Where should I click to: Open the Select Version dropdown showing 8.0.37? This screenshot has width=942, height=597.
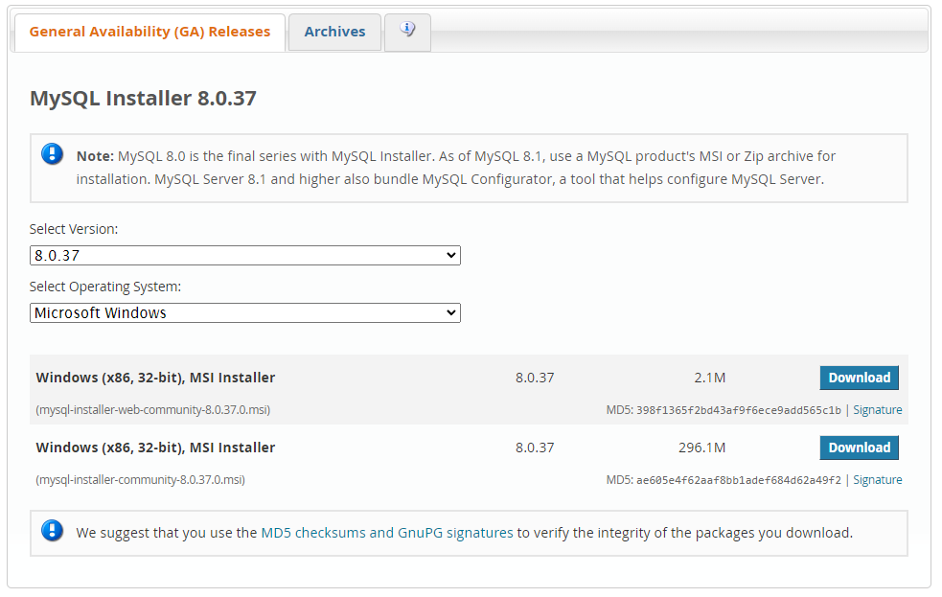click(245, 255)
